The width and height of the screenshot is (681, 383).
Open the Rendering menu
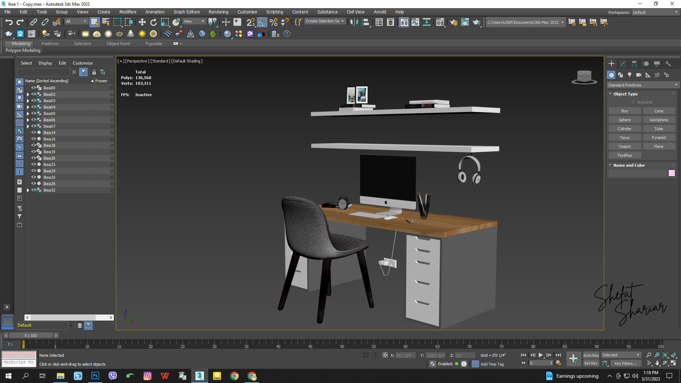tap(218, 12)
